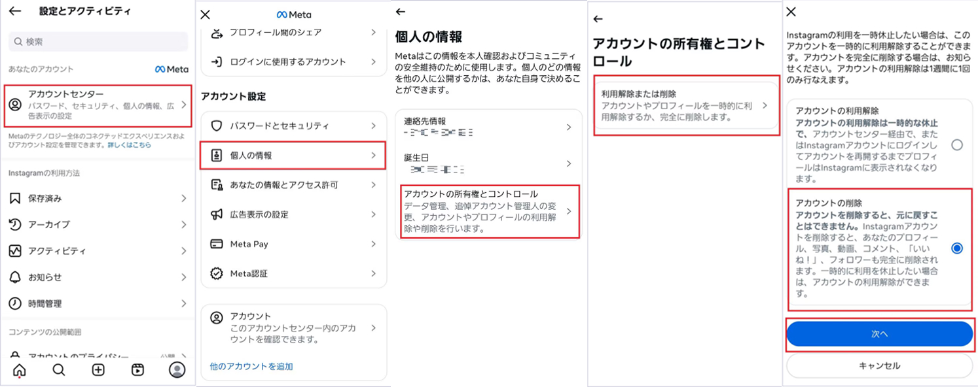Open ログインに使用するアカウント row

tap(294, 62)
